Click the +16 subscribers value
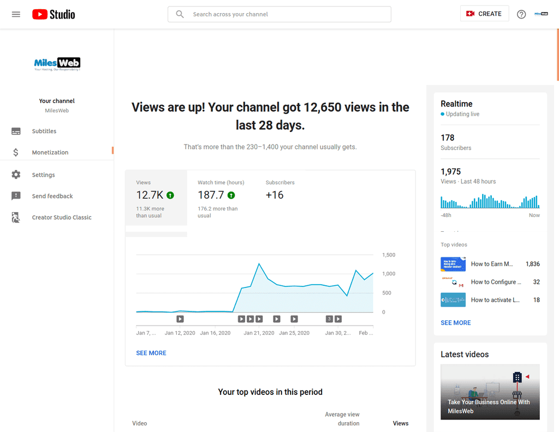The height and width of the screenshot is (432, 559). [275, 195]
